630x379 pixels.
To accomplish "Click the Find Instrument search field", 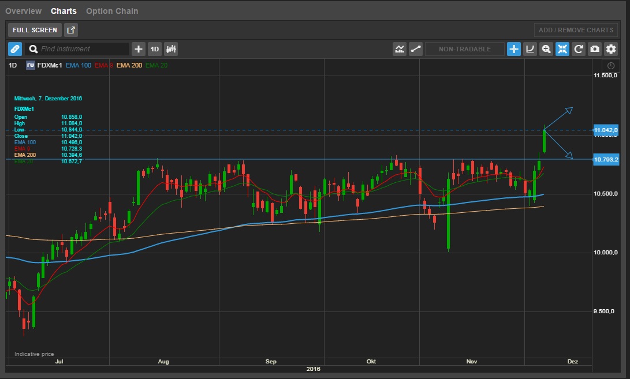I will (81, 49).
